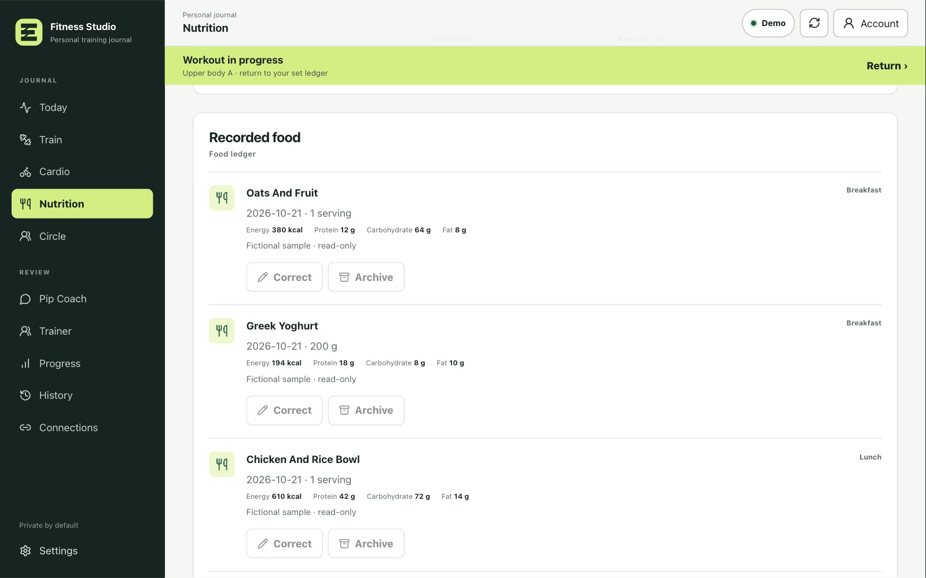Archive the Chicken And Rice Bowl entry
The width and height of the screenshot is (926, 578).
pyautogui.click(x=366, y=544)
